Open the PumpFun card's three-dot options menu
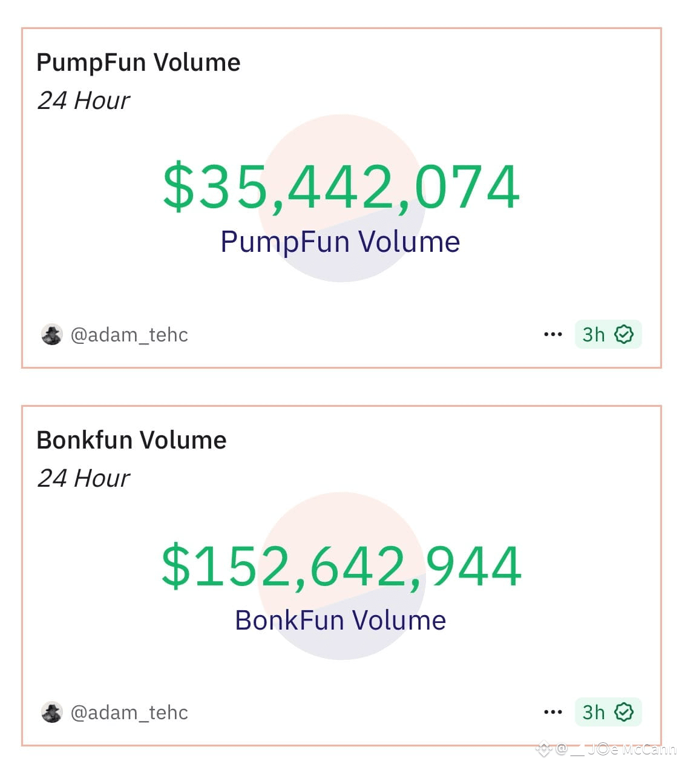 click(x=552, y=334)
